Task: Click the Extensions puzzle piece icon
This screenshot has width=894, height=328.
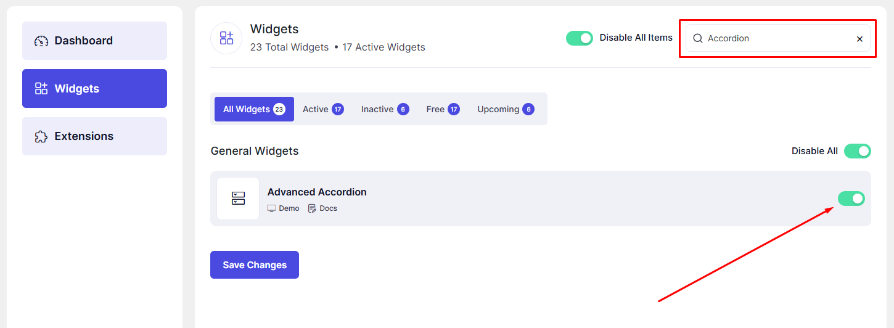Action: [41, 137]
